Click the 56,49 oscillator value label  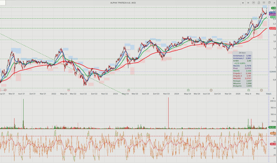click(273, 144)
